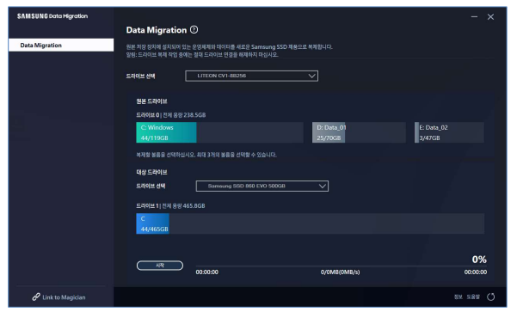
Task: Select the E: Data_02 3/47GB volume
Action: [x=449, y=132]
